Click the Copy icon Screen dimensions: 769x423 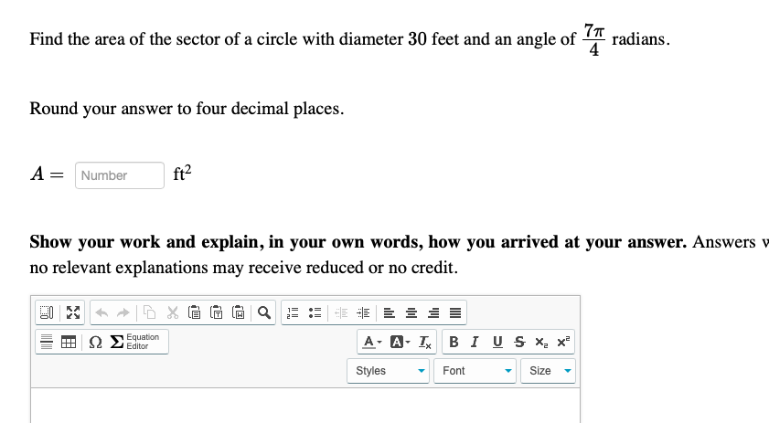(150, 312)
